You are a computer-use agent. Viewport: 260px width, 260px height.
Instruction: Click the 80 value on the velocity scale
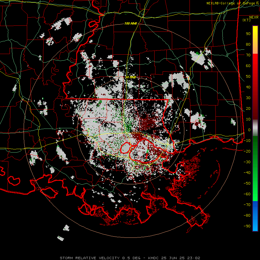248,44
